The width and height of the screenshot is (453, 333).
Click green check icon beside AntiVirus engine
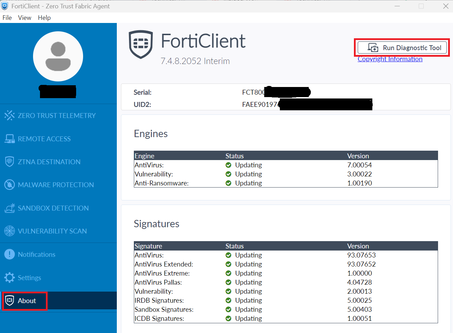228,165
